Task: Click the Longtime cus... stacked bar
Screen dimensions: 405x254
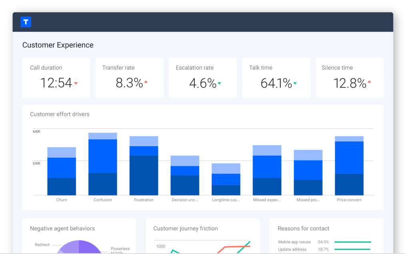Action: tap(226, 179)
